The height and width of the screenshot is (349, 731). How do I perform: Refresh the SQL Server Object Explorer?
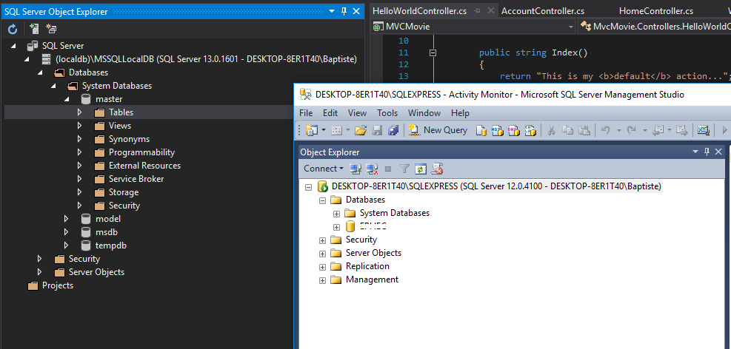(13, 29)
